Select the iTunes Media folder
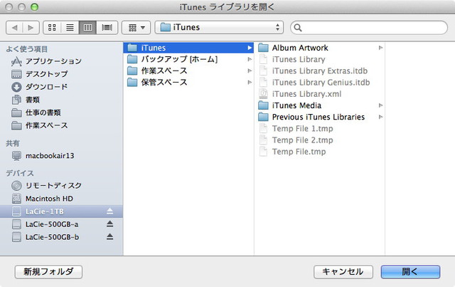The image size is (455, 287). coord(296,105)
